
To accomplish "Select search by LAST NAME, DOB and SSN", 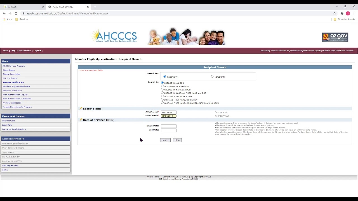I will pyautogui.click(x=162, y=86).
